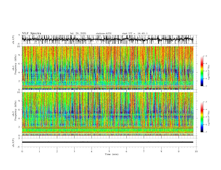The image size is (221, 170).
Task: Click the "-7" label on ch.2 colorbar
Action: pos(206,132)
